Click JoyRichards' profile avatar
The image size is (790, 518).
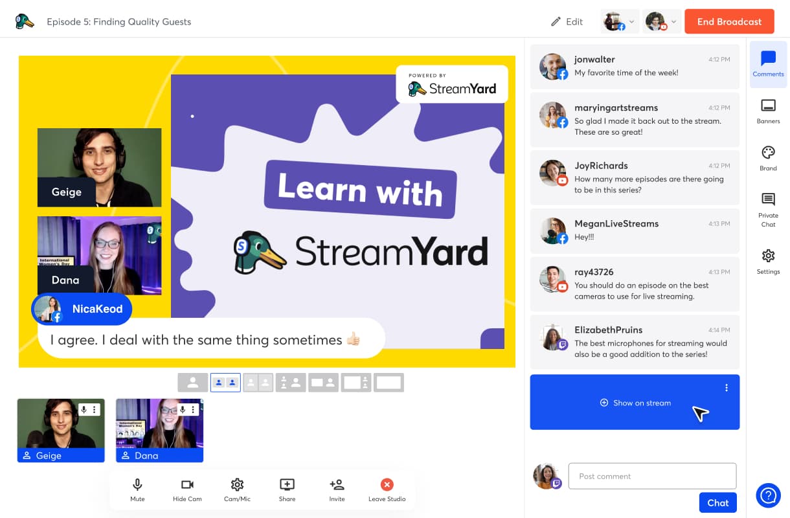point(553,174)
